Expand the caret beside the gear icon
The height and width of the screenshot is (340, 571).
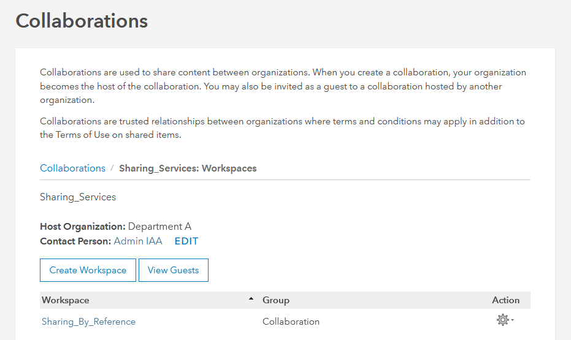[512, 320]
